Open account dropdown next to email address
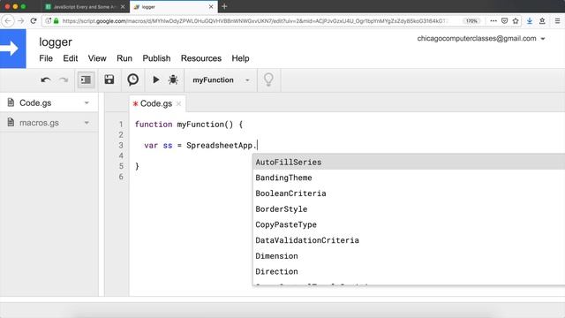565x318 pixels. point(543,39)
